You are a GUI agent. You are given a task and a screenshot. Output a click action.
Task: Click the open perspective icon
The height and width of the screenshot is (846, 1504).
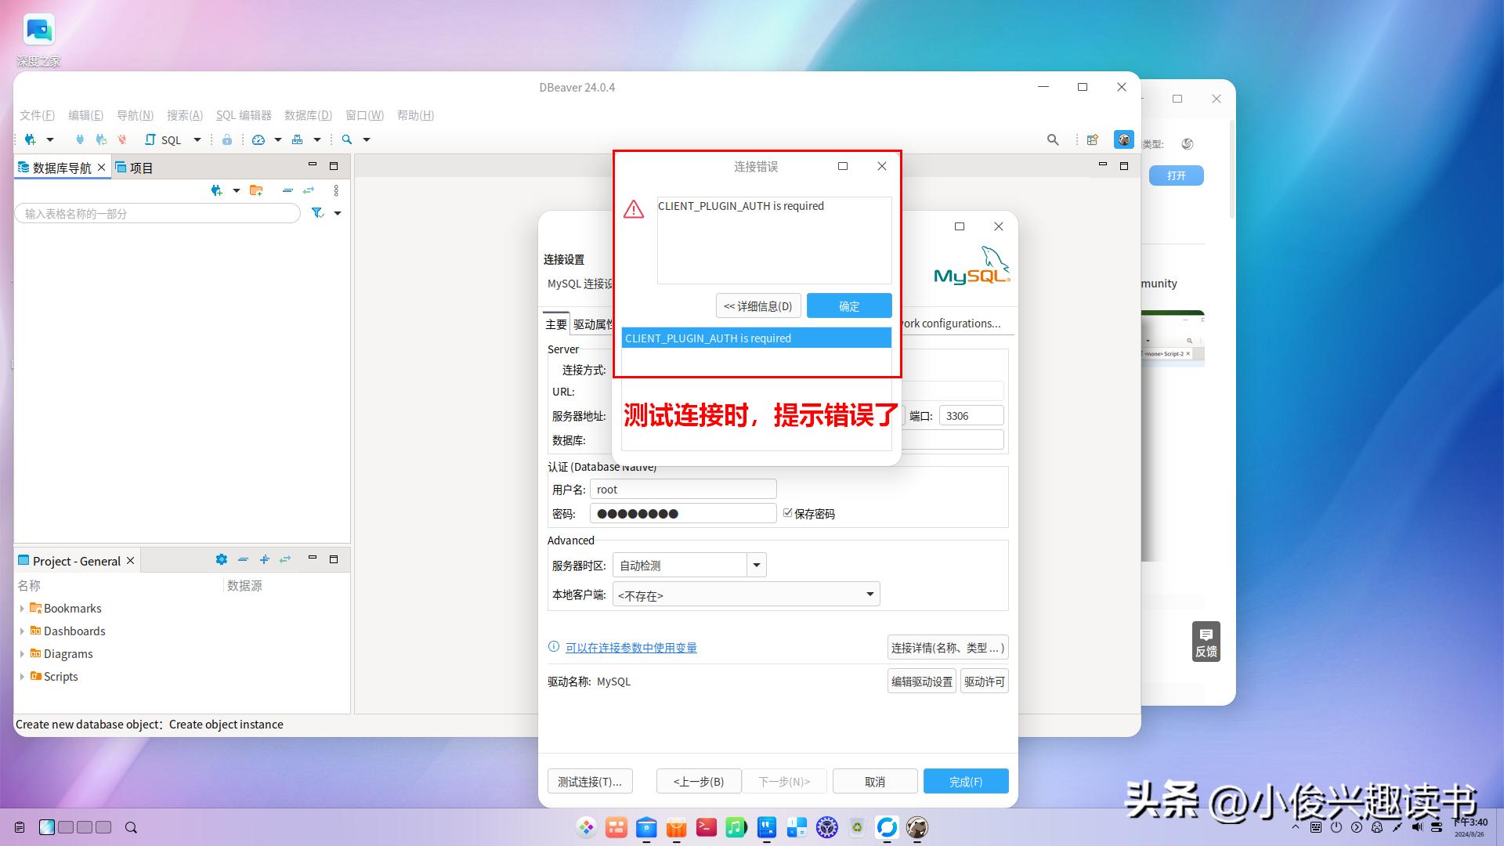(x=1092, y=139)
